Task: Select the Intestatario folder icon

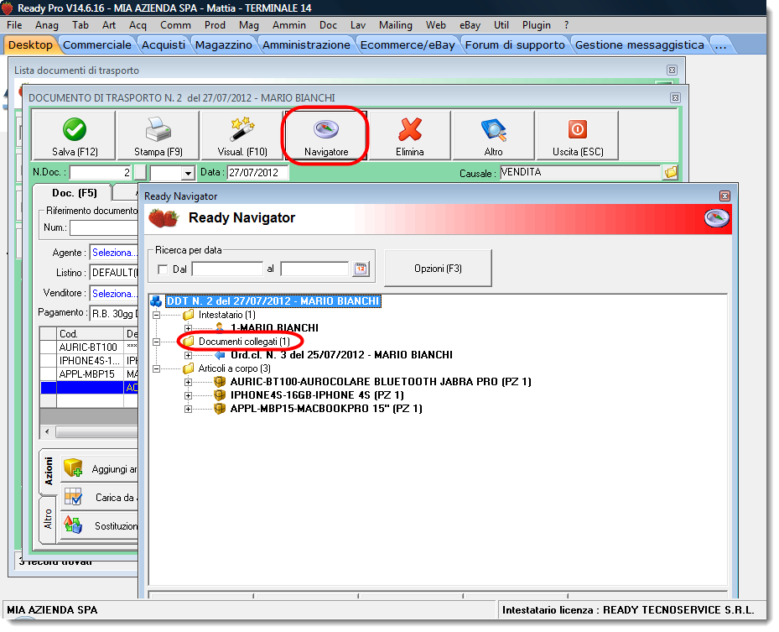Action: [189, 315]
